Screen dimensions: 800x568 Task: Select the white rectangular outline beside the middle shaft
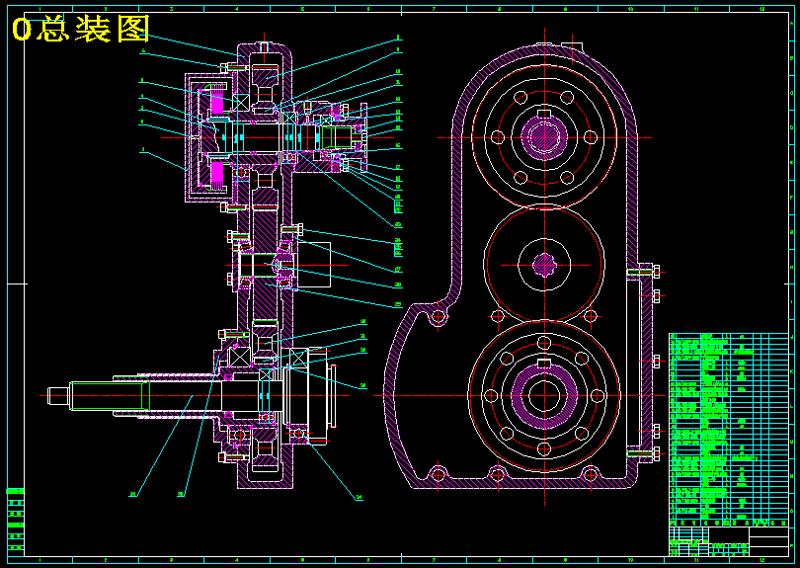pos(313,265)
